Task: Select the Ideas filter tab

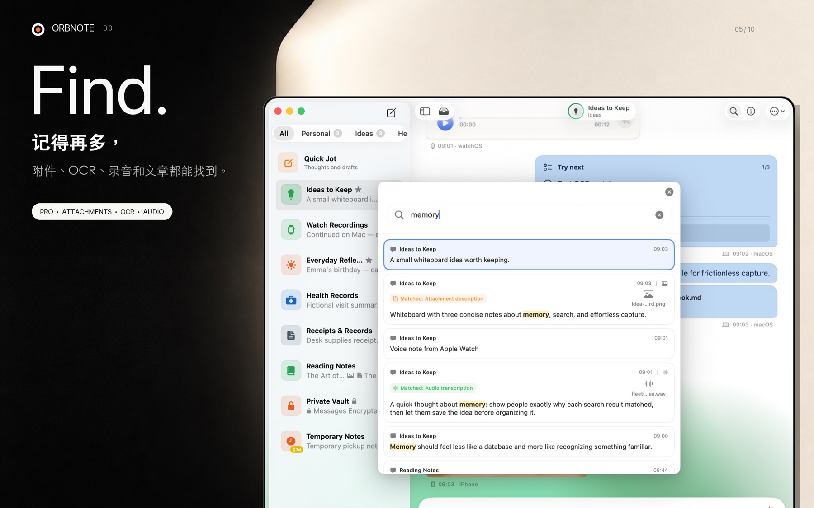Action: pyautogui.click(x=369, y=134)
